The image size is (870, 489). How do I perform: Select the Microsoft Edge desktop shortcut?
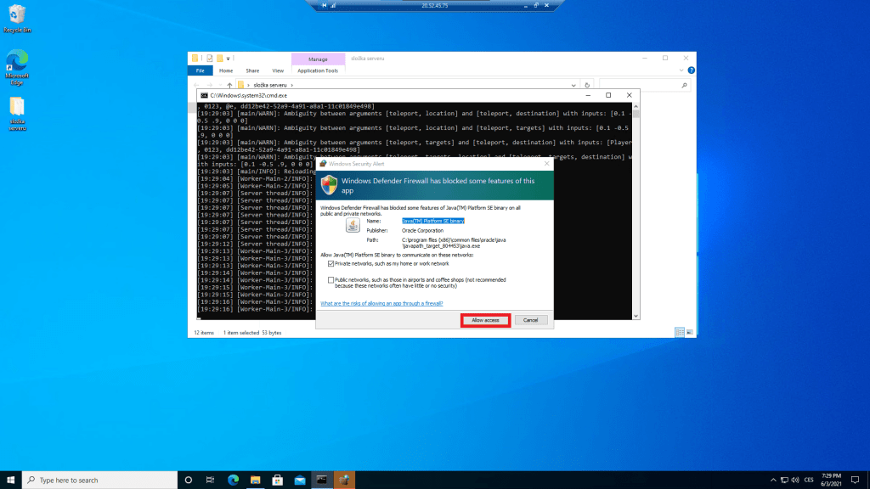(17, 67)
